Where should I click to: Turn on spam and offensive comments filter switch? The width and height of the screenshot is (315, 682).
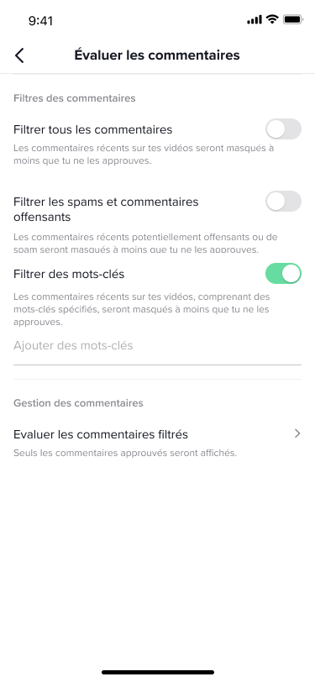pos(283,202)
